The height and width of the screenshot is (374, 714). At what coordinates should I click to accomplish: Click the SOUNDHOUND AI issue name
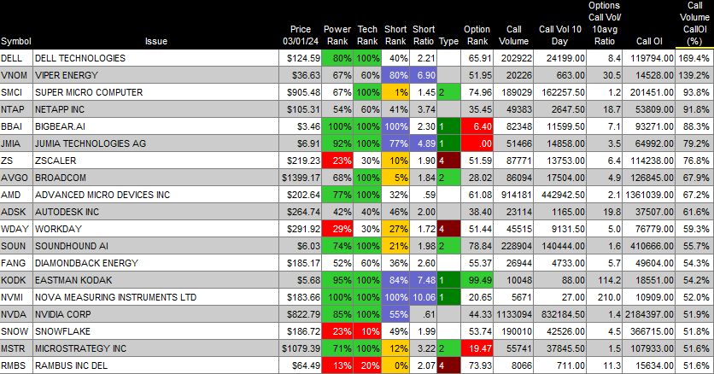72,246
